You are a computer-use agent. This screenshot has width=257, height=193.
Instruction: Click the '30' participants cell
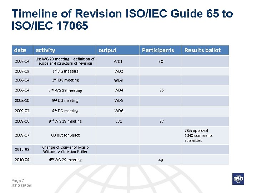(161, 61)
